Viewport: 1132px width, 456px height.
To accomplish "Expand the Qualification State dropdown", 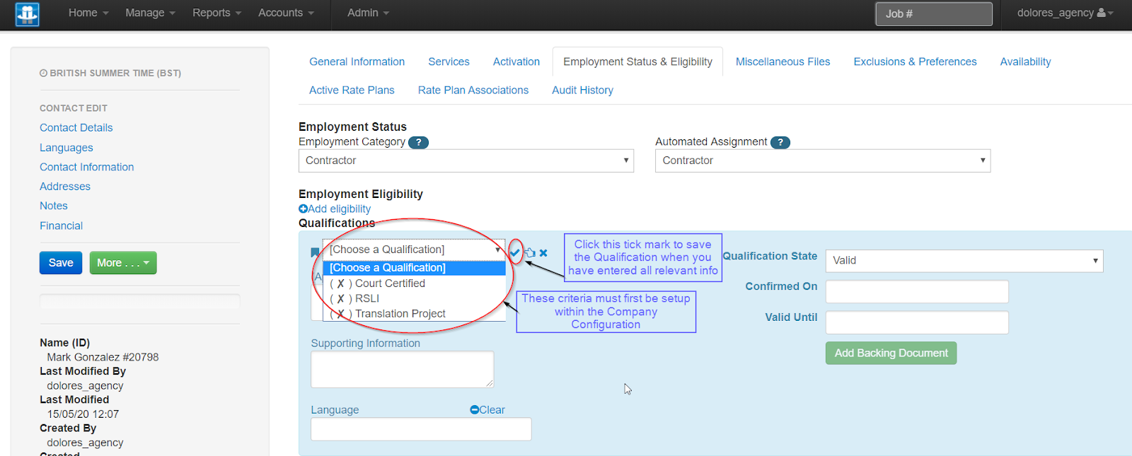I will [964, 261].
